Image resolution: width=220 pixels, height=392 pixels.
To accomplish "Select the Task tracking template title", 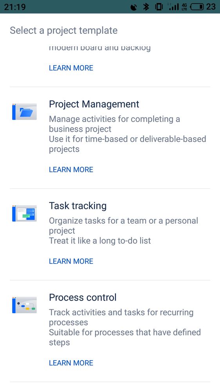I will coord(78,206).
